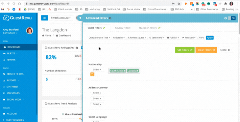Click the GuestRevu logo
Screen dimensions: 240x122
pyautogui.click(x=17, y=18)
